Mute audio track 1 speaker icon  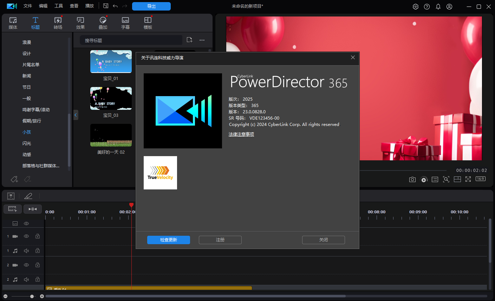[26, 251]
